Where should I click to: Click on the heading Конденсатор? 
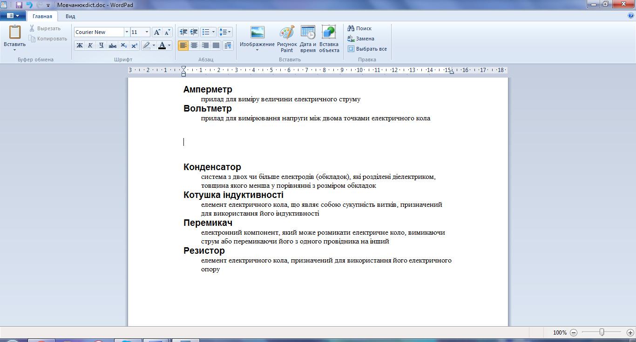tap(212, 167)
